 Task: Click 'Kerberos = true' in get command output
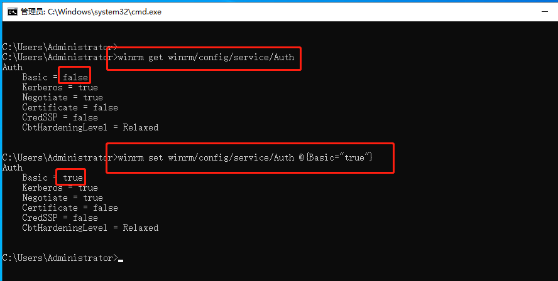(x=60, y=87)
